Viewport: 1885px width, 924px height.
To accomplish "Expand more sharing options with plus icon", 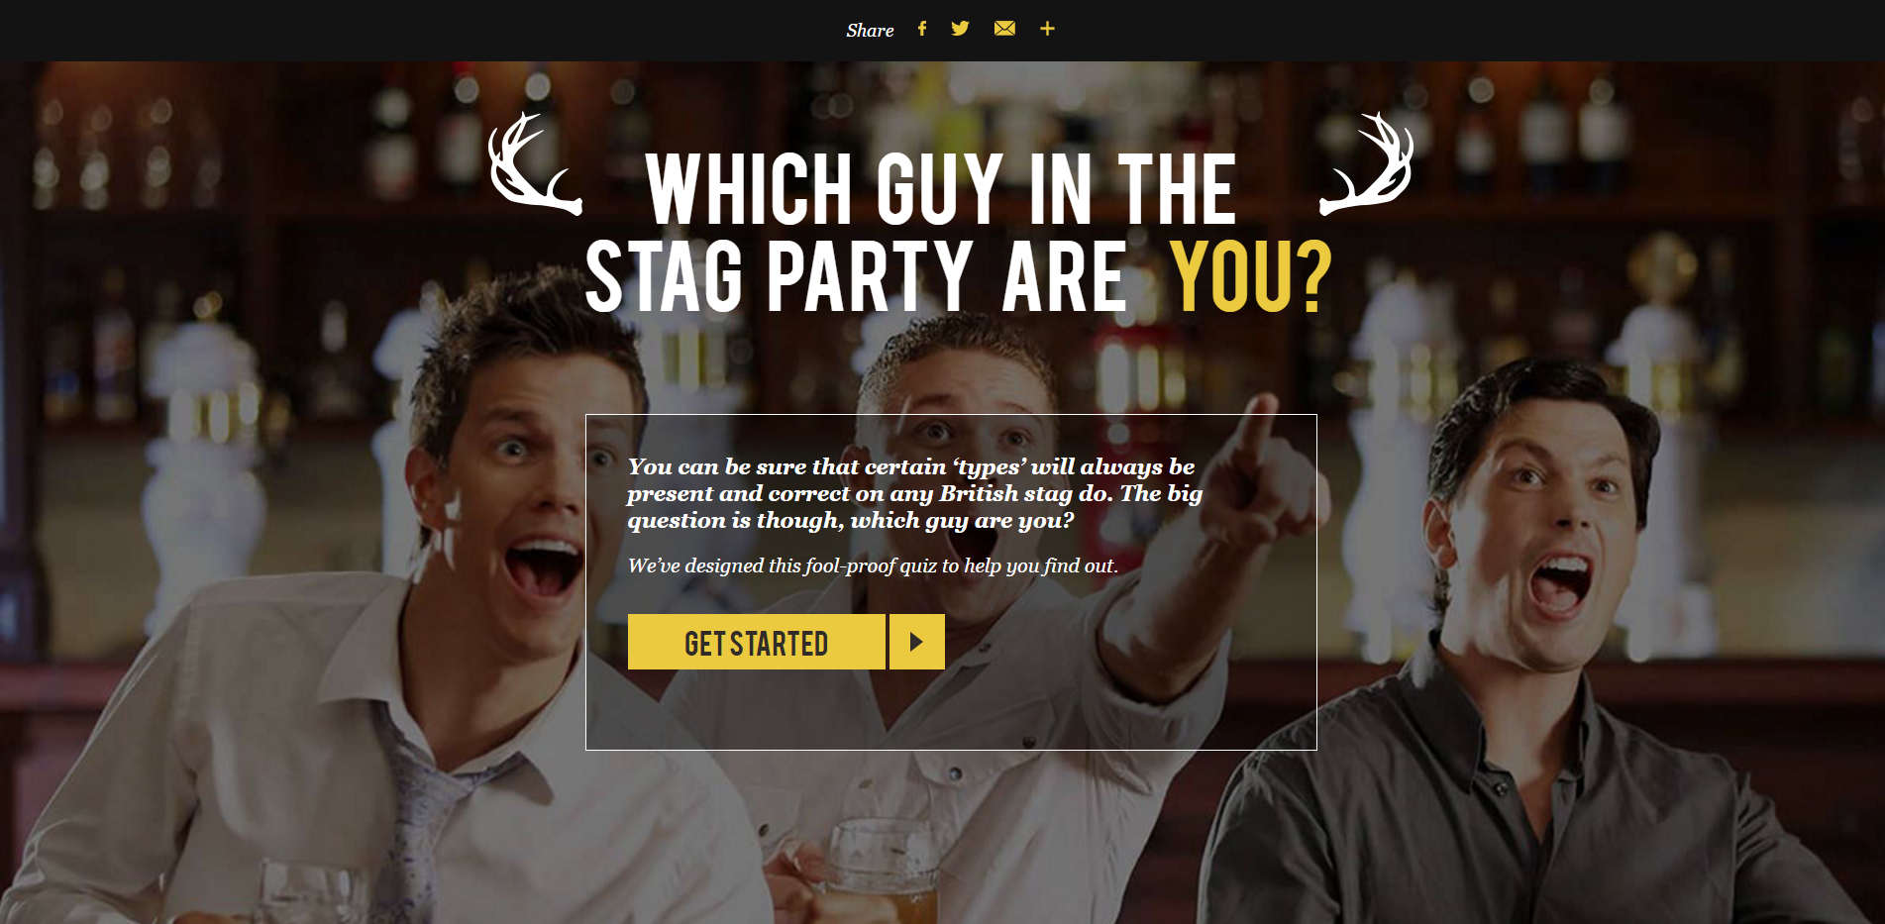I will click(x=1047, y=29).
